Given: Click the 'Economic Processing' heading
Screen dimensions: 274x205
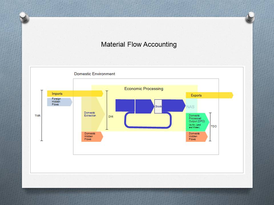Looking at the screenshot, I should (x=144, y=89).
